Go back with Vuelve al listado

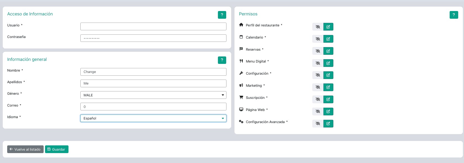(x=25, y=149)
